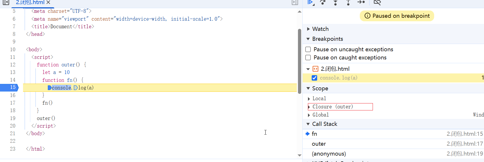Select the outer call stack frame
Screen dimensions: 484x162
point(393,144)
